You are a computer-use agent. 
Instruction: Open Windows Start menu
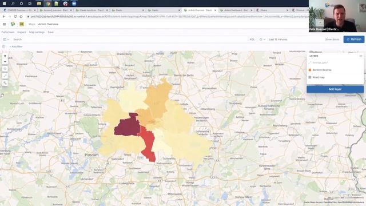[4, 3]
